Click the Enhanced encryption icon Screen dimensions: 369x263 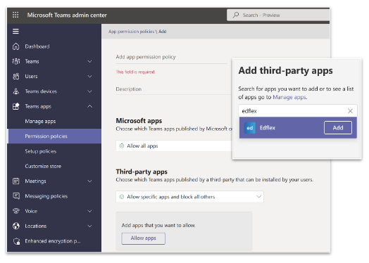(16, 241)
